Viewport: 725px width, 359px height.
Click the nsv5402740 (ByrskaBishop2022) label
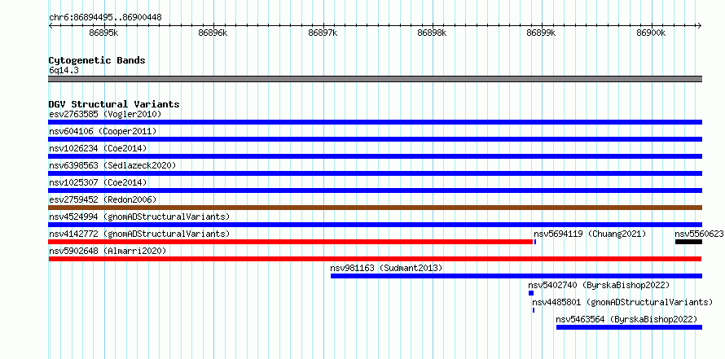[x=599, y=285]
